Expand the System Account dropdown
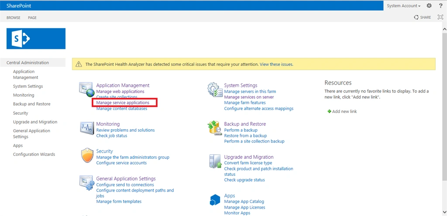 [x=403, y=6]
